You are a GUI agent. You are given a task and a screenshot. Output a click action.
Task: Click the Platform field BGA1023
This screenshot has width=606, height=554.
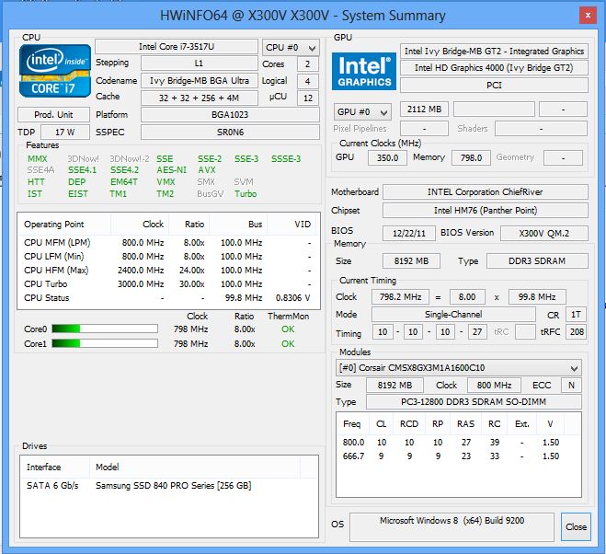click(x=230, y=114)
